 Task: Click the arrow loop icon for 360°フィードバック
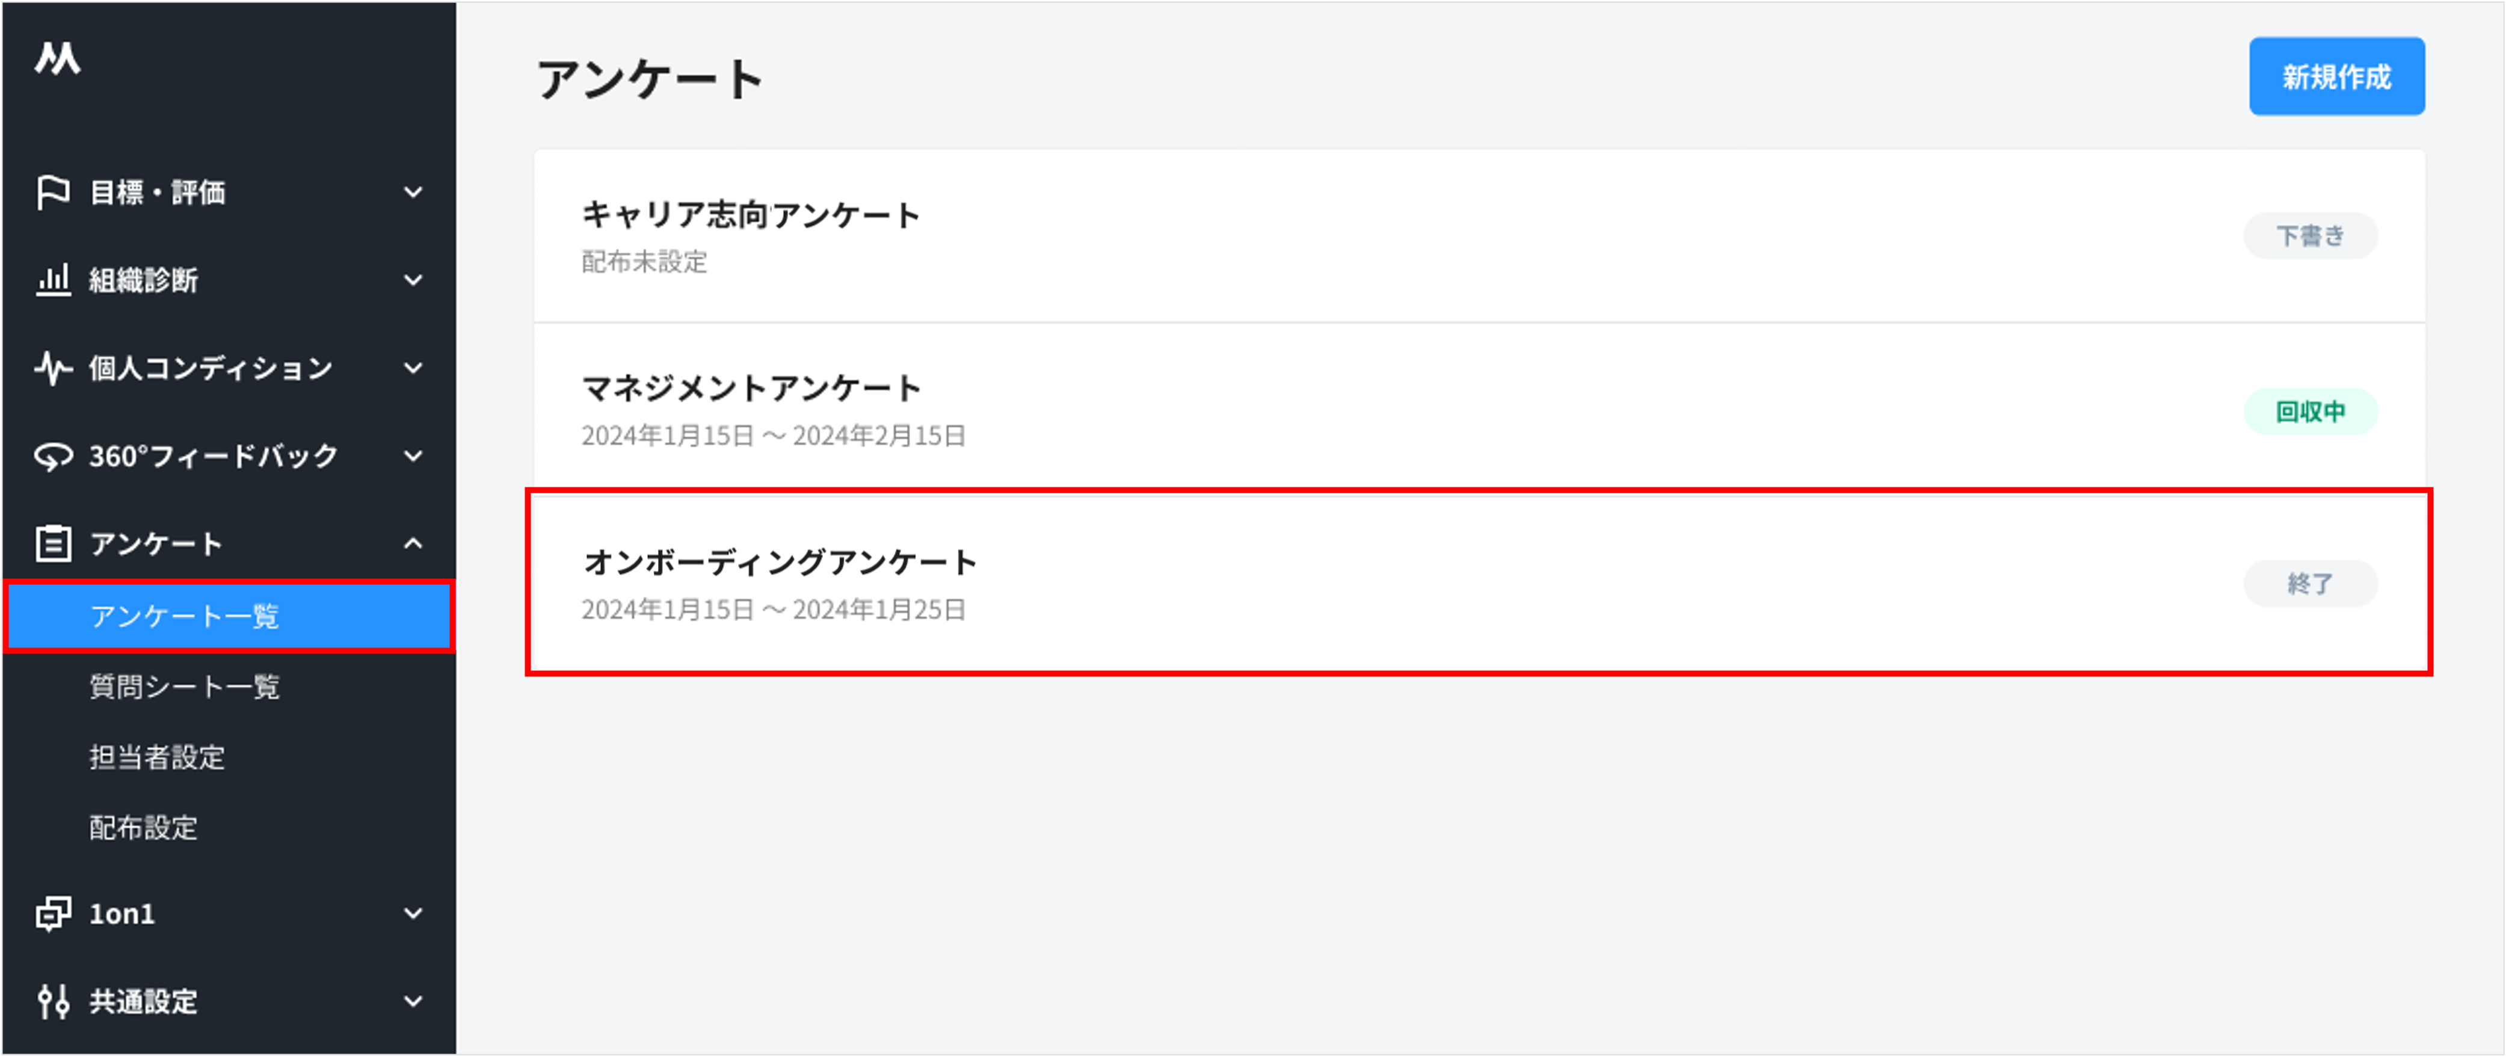click(x=54, y=455)
